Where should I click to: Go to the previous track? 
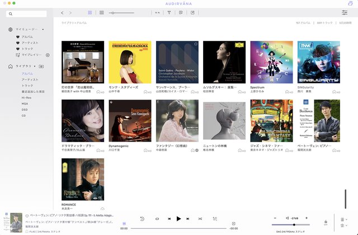pos(168,219)
